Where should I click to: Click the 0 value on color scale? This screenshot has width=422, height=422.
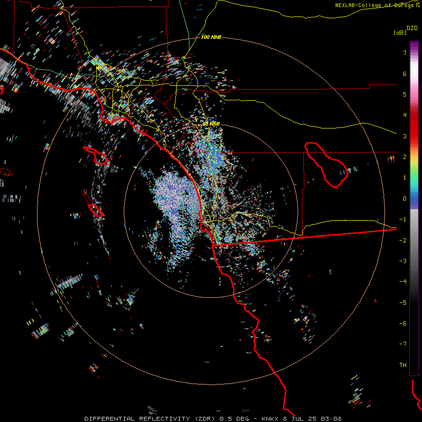405,199
